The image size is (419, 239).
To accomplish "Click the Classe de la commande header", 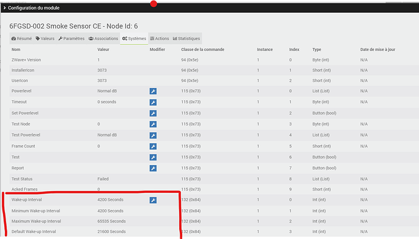I will (203, 49).
